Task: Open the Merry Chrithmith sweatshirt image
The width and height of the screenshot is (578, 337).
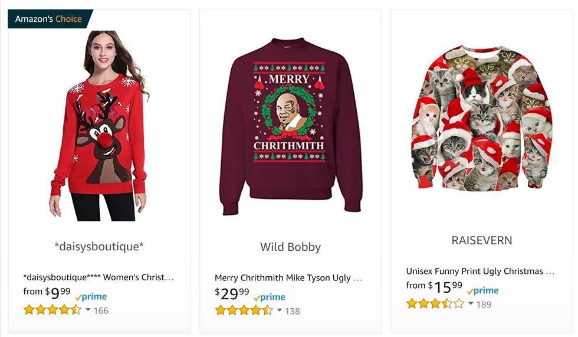Action: (x=290, y=125)
